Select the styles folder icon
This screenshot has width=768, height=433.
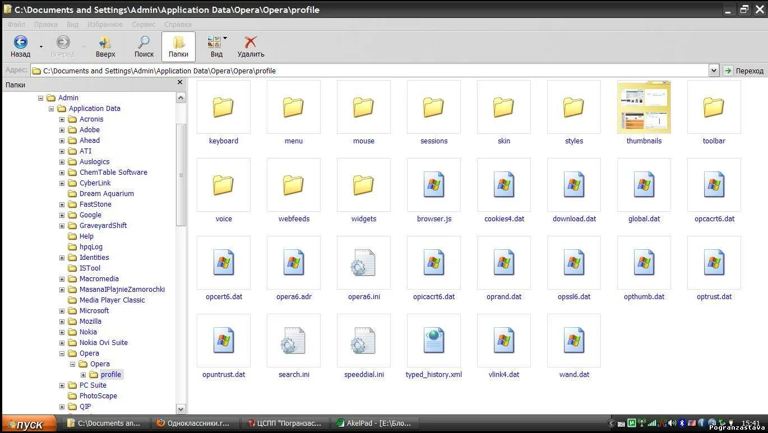pos(573,106)
